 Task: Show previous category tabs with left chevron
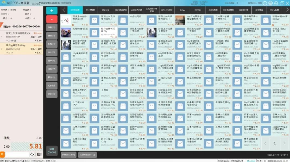[x=64, y=10]
